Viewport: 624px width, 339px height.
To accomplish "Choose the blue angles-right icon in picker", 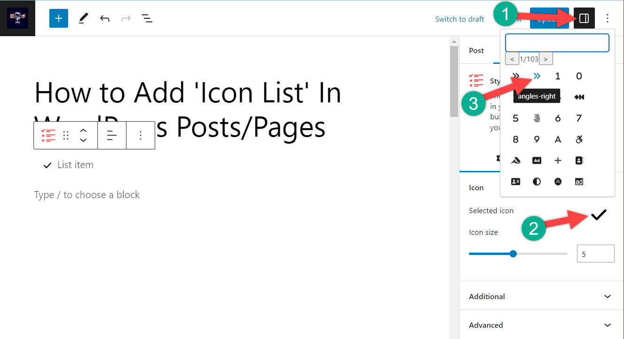I will point(537,76).
